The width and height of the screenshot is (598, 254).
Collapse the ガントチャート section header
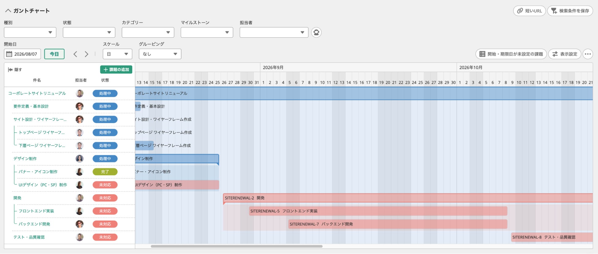pos(8,11)
